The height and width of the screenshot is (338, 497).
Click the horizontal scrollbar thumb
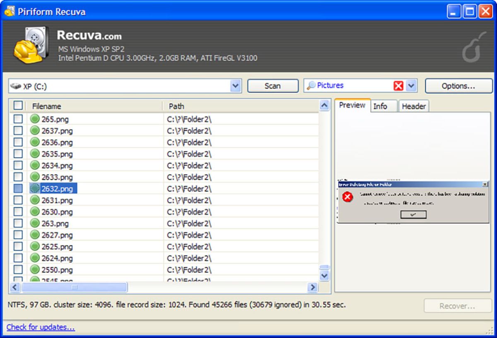(75, 287)
